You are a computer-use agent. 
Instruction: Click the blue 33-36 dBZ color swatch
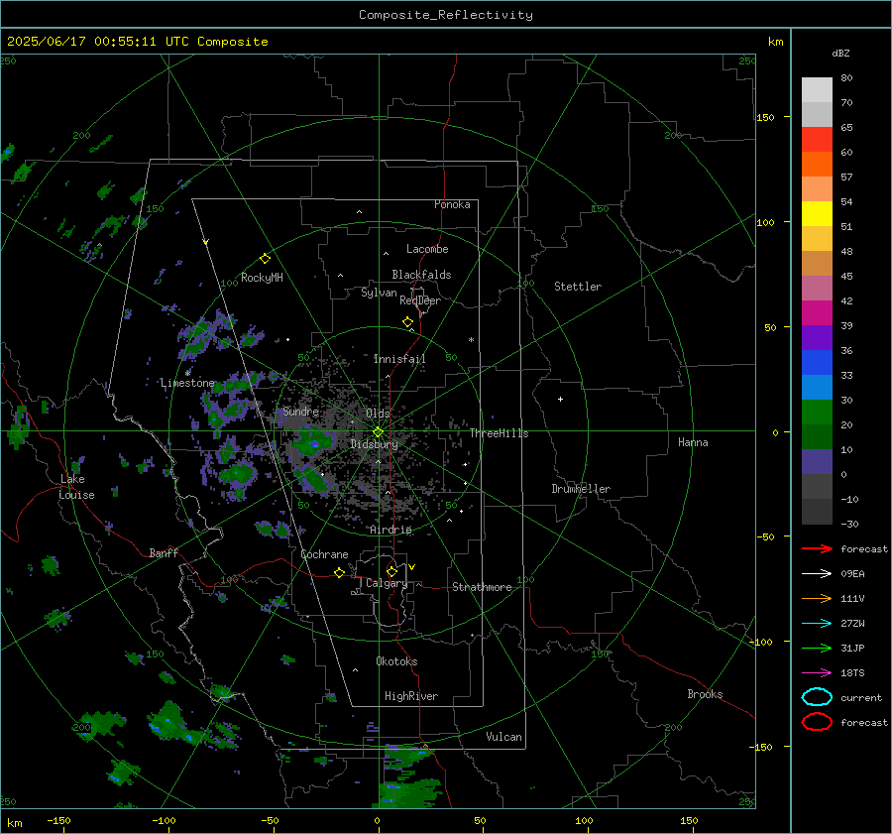point(817,363)
